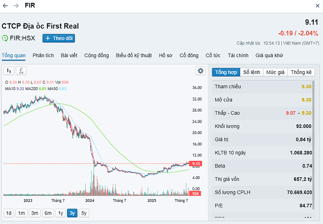Image resolution: width=323 pixels, height=224 pixels.
Task: Show the Thống kê statistics tab
Action: pos(301,72)
